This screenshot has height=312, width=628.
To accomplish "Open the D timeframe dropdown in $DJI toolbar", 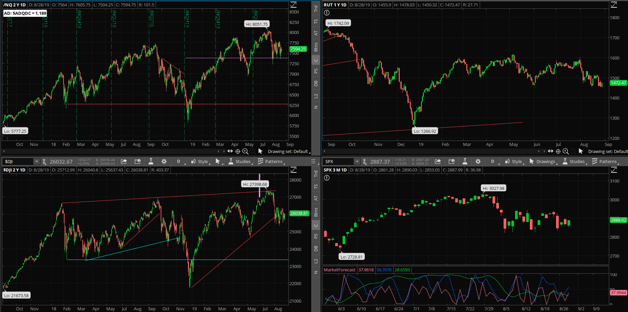I will 180,161.
